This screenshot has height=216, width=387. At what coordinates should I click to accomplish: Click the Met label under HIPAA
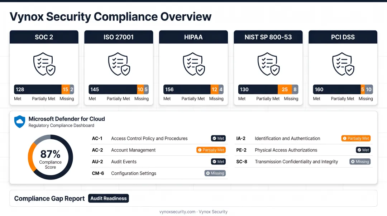(167, 99)
